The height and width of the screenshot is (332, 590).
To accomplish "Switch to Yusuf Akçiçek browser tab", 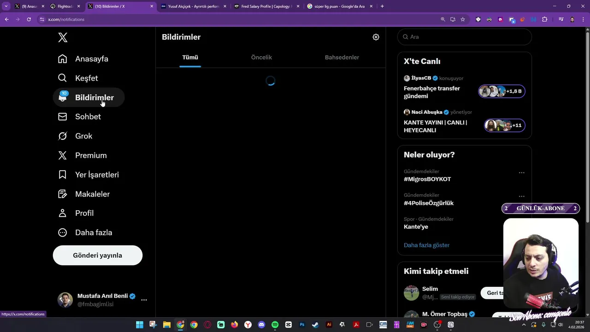I will click(x=194, y=6).
